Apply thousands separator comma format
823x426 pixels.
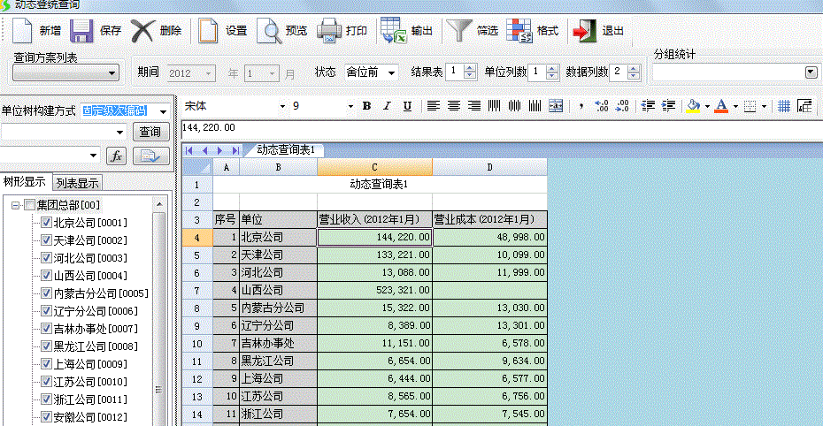(x=581, y=106)
